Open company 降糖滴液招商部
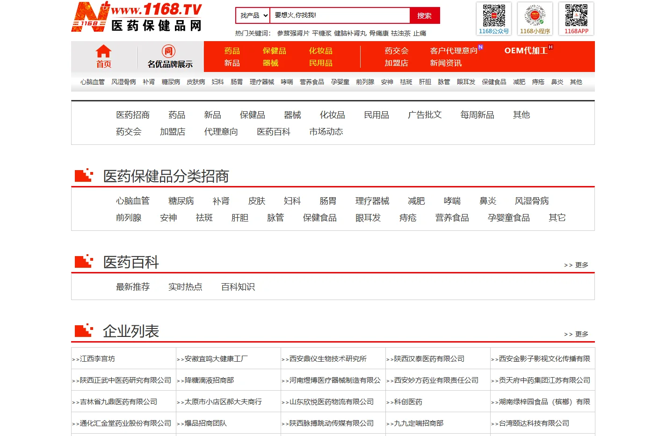This screenshot has width=666, height=436. pos(209,380)
